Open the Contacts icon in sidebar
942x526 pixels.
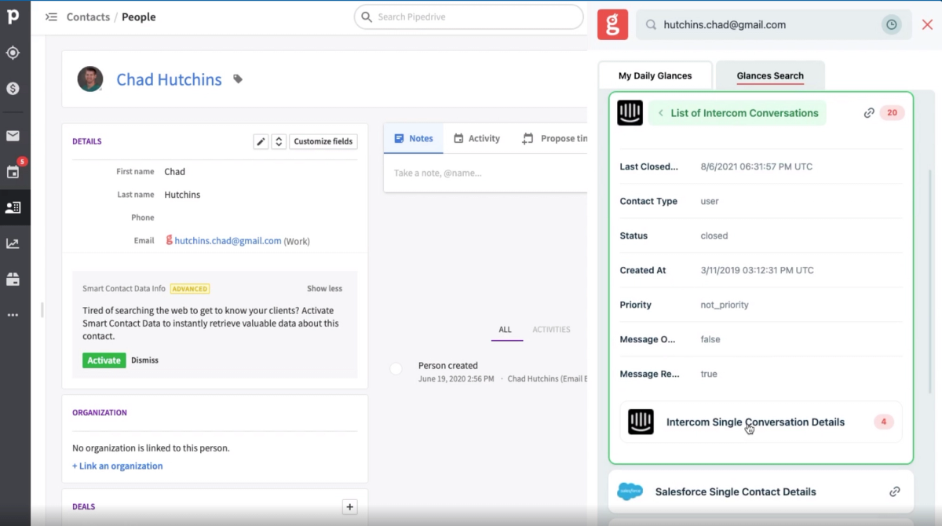[13, 207]
